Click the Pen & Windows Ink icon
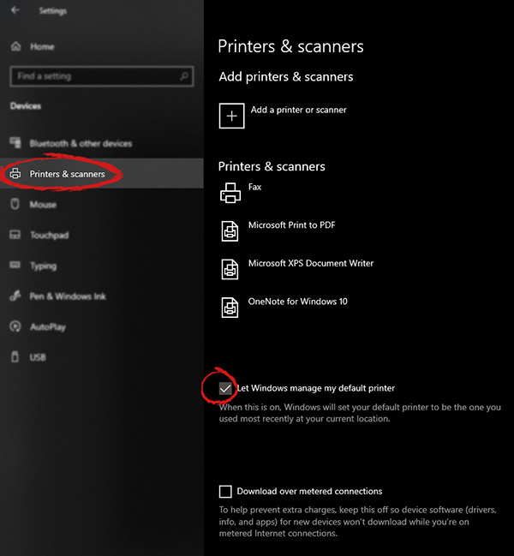This screenshot has height=556, width=514. pos(15,296)
